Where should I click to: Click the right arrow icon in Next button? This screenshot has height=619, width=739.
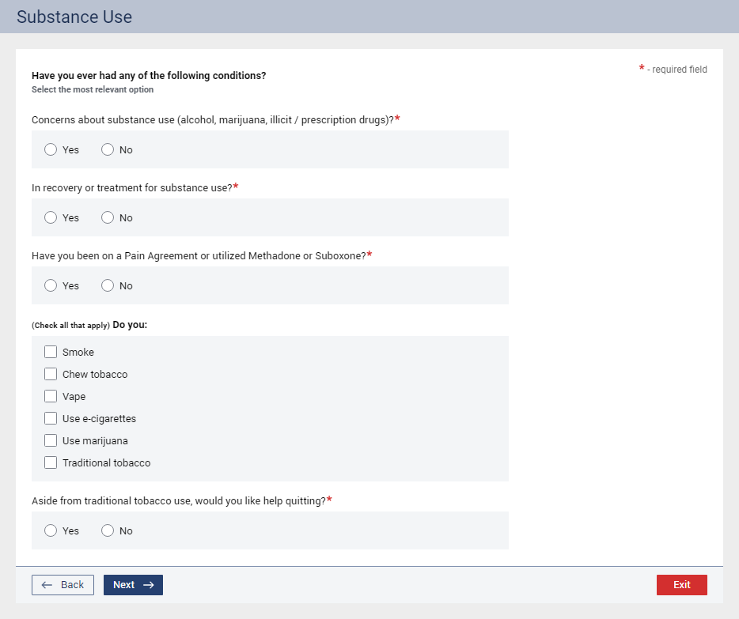coord(149,585)
